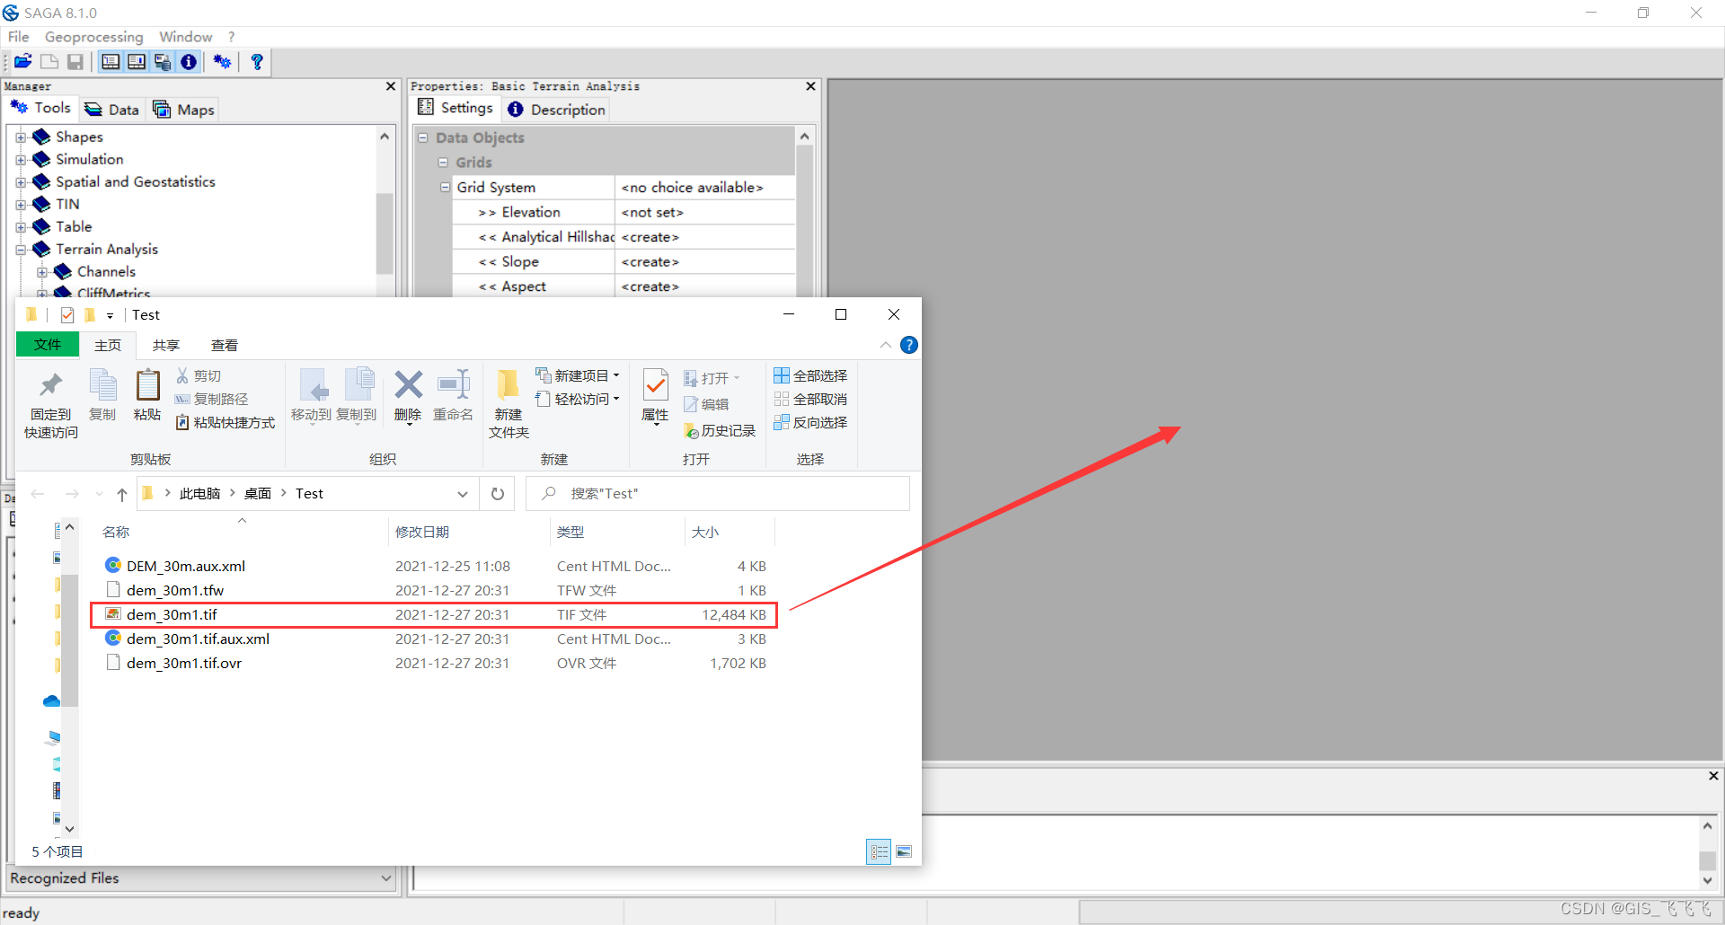
Task: Open the Window menu in SAGA
Action: 186,37
